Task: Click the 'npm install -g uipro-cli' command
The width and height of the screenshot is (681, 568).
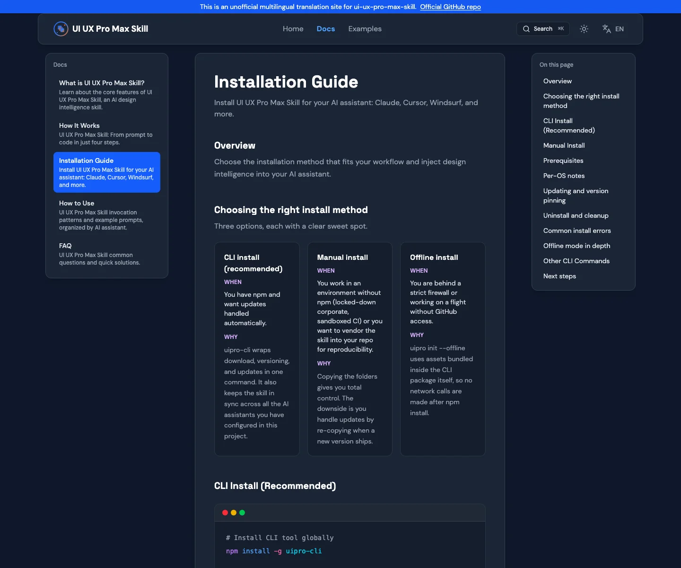Action: [274, 551]
